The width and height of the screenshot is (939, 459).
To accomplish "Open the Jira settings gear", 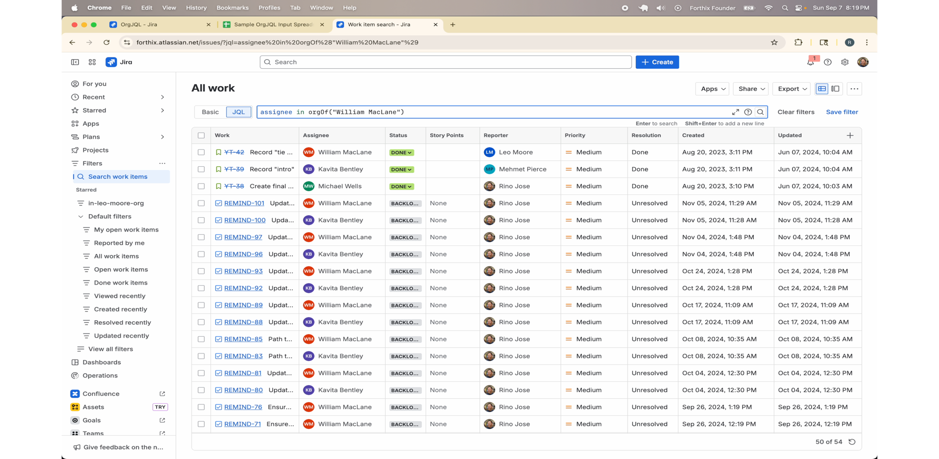I will click(x=845, y=62).
